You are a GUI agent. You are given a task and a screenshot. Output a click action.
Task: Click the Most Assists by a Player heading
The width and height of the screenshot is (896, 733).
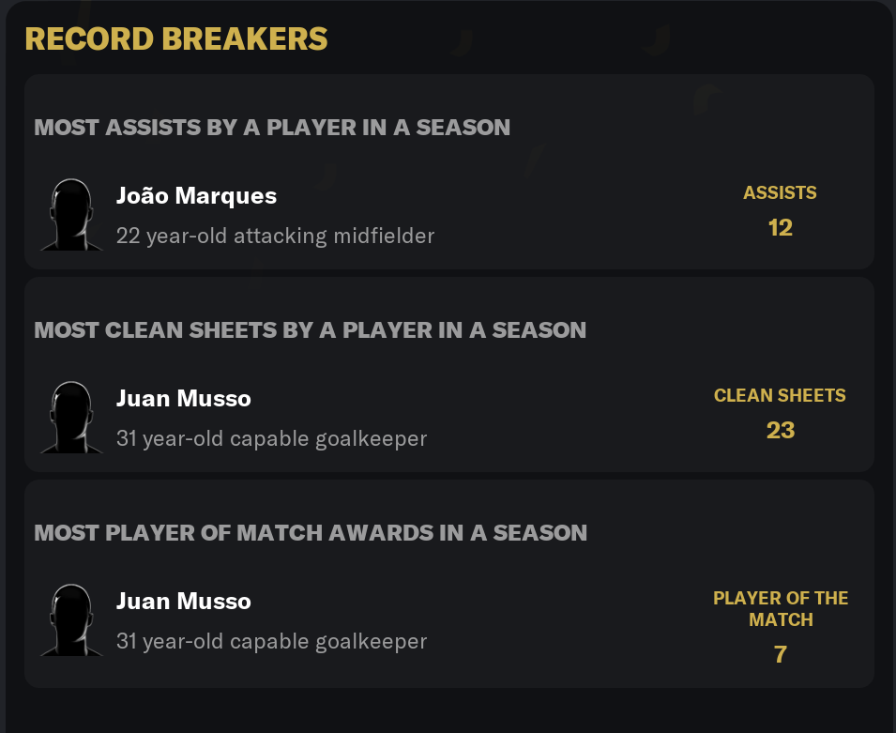coord(272,128)
